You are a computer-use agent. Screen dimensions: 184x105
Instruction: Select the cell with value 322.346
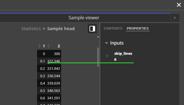click(54, 61)
